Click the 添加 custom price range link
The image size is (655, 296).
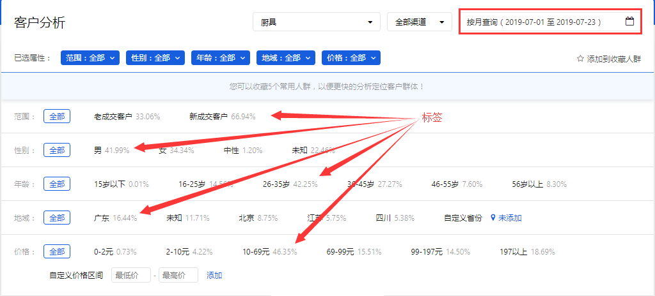coord(214,275)
